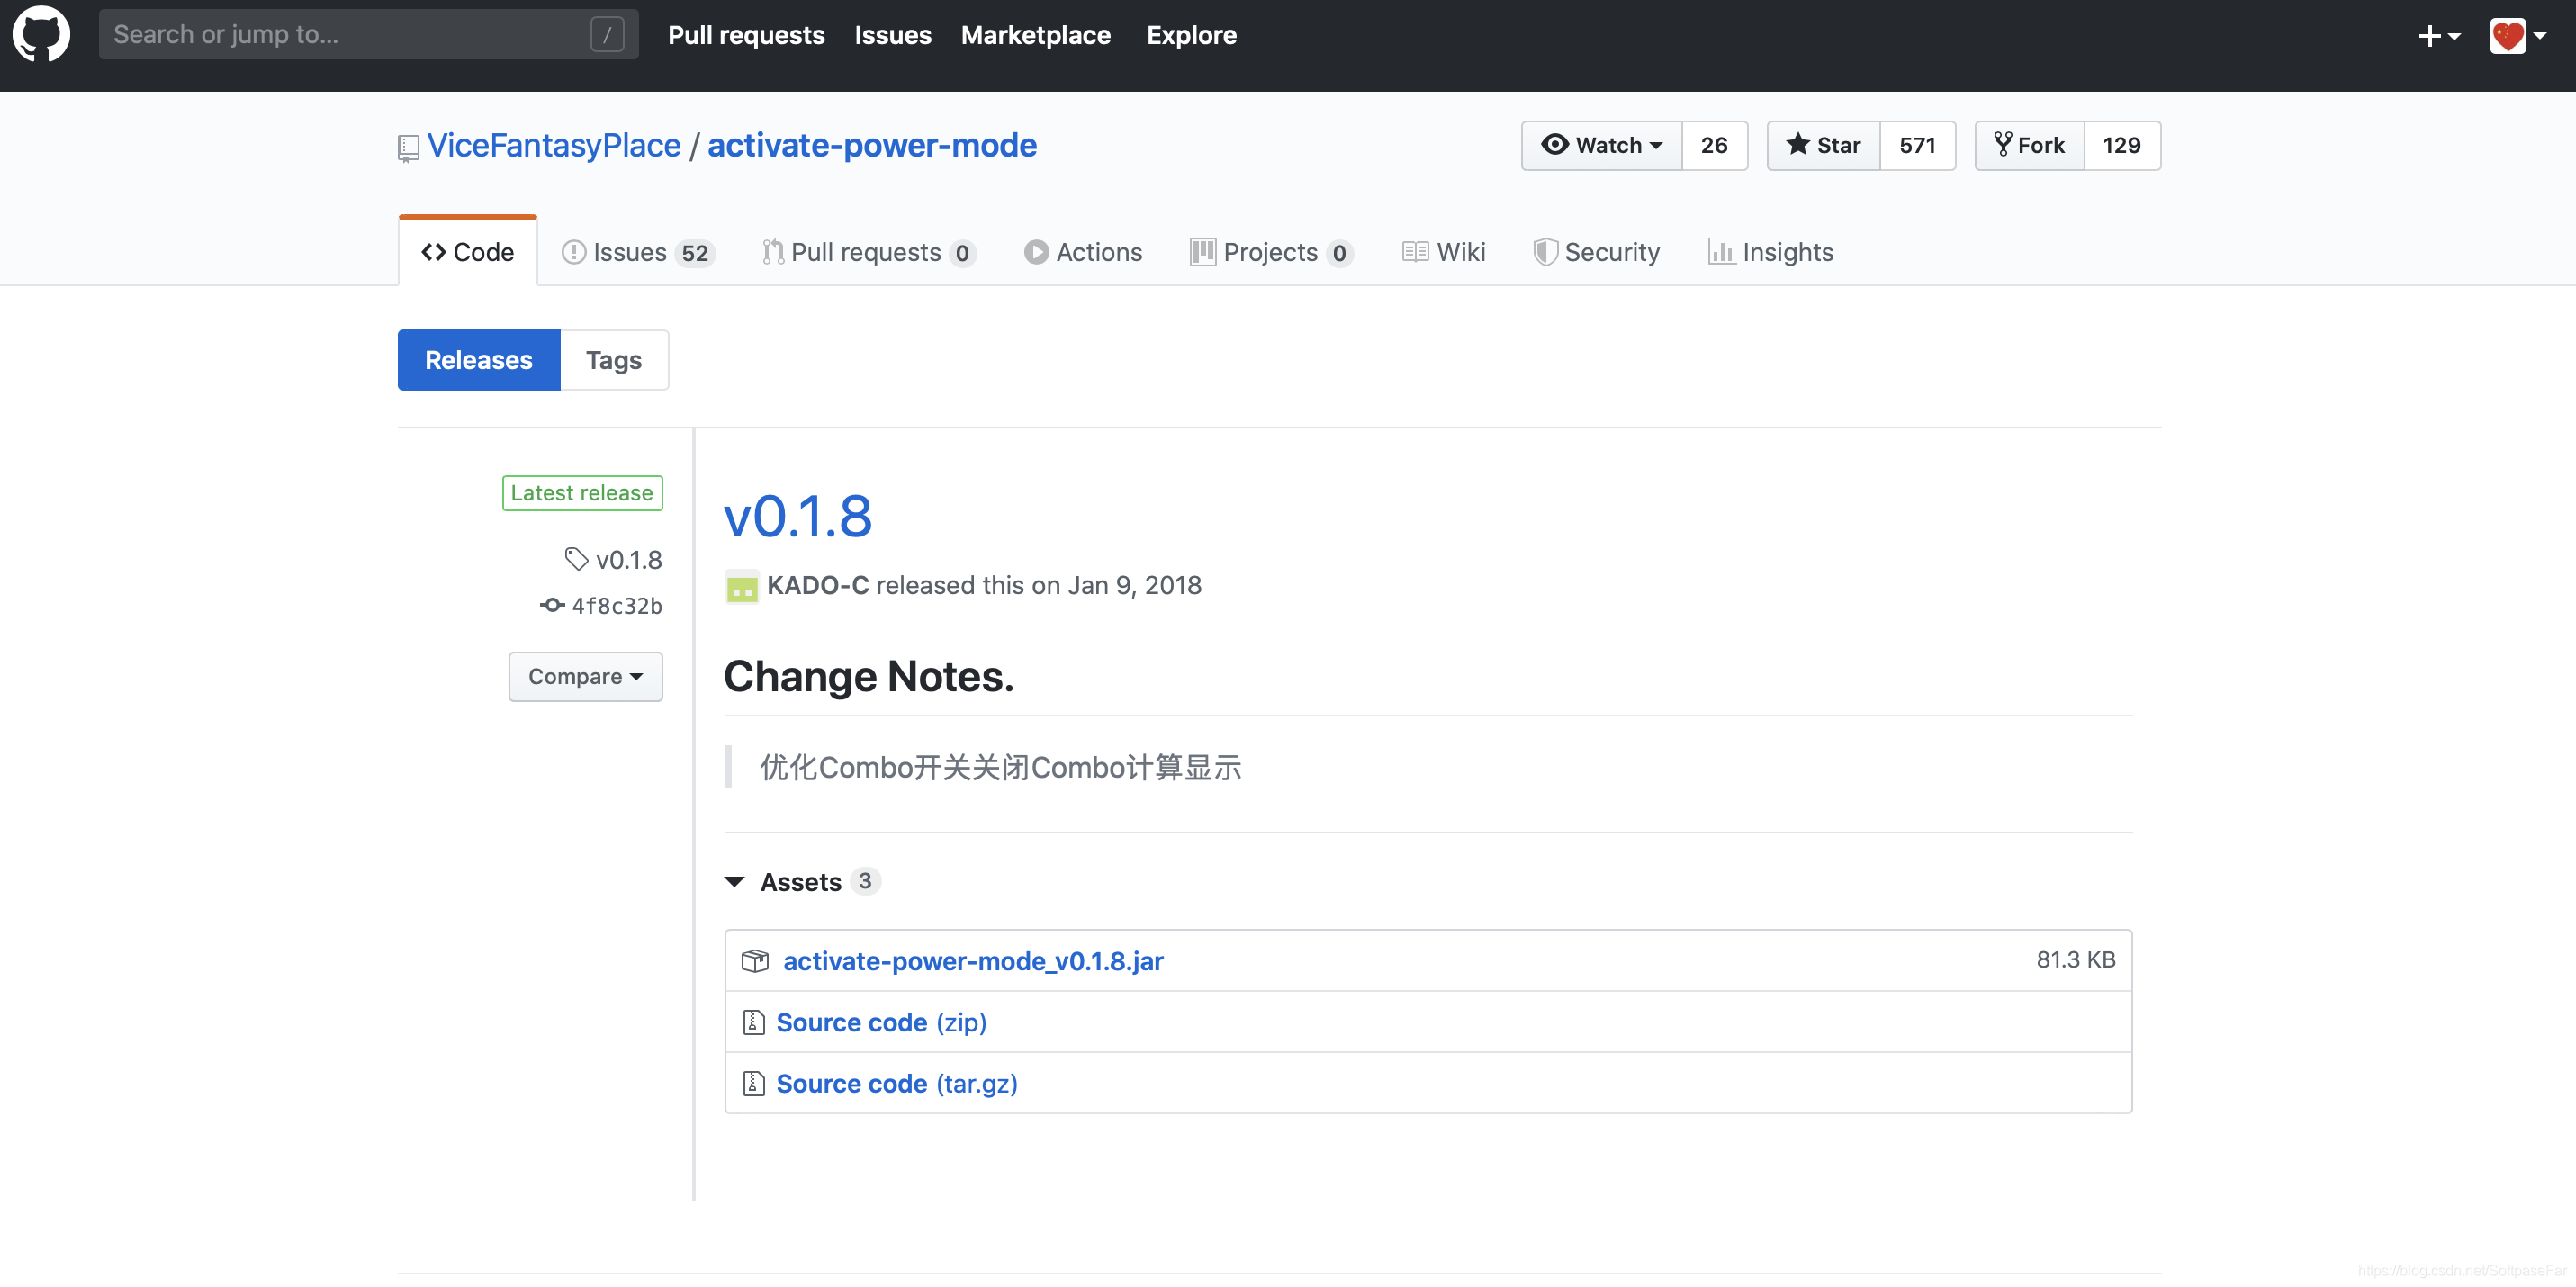
Task: Click the repository book icon
Action: [x=408, y=148]
